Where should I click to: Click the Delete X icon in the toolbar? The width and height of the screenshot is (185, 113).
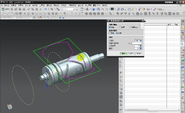[x=40, y=9]
